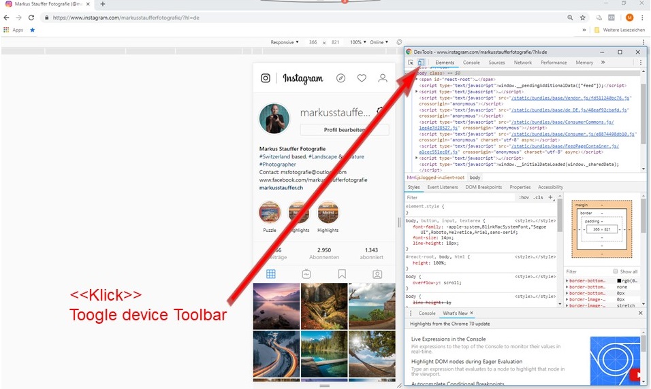Open the de_DE.js script source link
Screen dimensions: 651x389
(x=569, y=110)
